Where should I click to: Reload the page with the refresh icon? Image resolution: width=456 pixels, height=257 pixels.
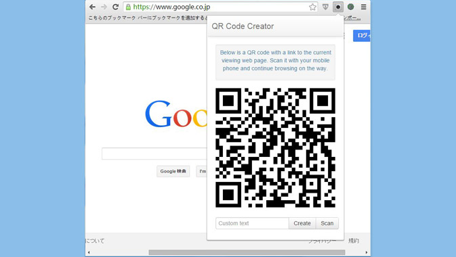[x=115, y=7]
